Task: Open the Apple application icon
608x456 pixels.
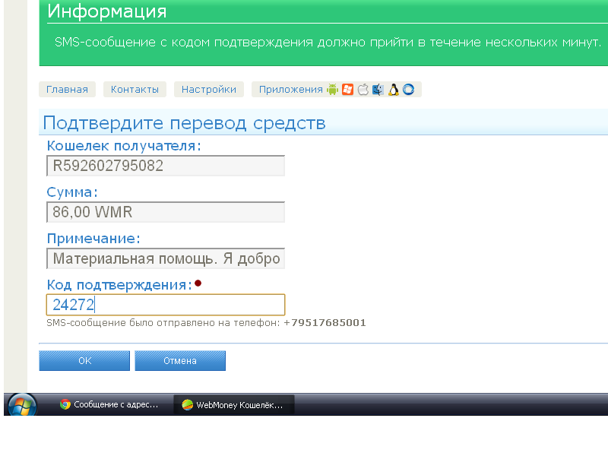Action: (363, 90)
